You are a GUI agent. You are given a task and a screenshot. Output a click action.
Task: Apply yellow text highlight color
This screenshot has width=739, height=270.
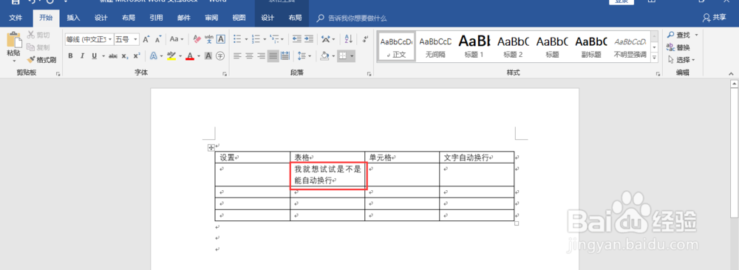pyautogui.click(x=171, y=56)
